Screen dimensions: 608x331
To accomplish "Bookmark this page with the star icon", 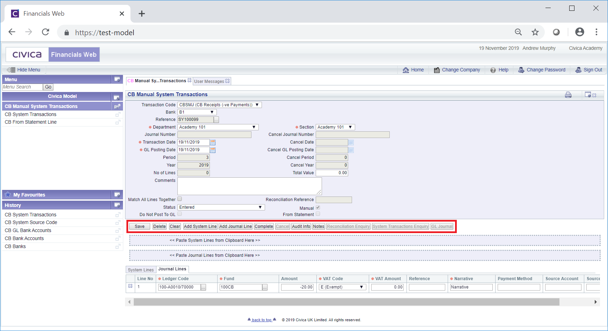I will point(535,32).
